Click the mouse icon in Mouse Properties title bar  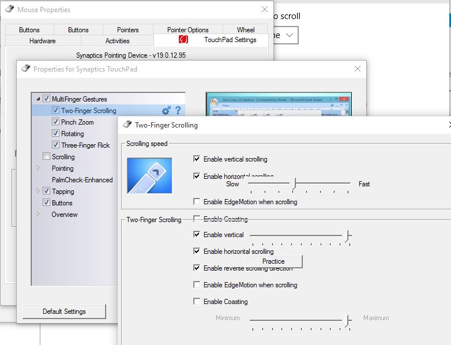click(9, 9)
